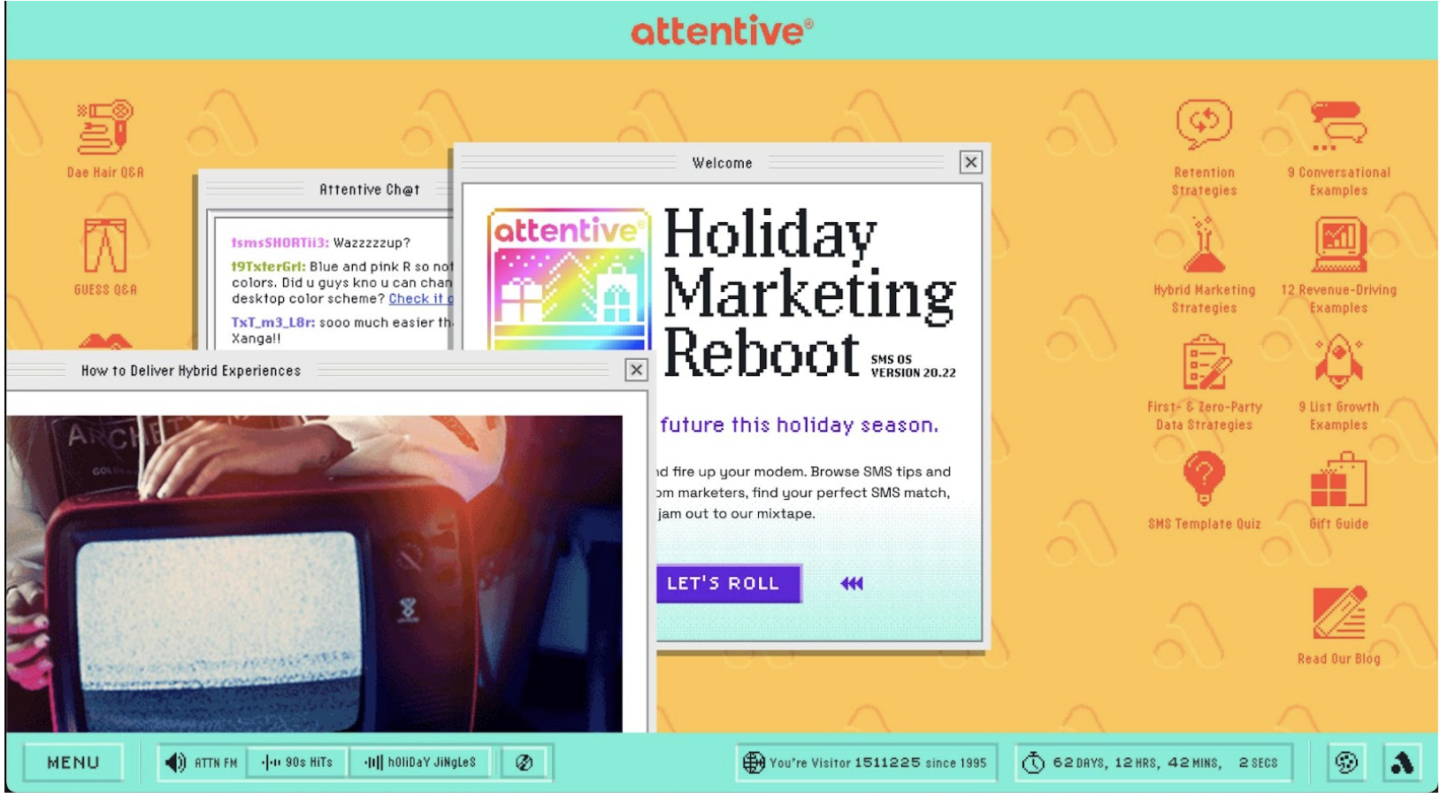Select the hOliDaY JiNgLeS station

[421, 763]
